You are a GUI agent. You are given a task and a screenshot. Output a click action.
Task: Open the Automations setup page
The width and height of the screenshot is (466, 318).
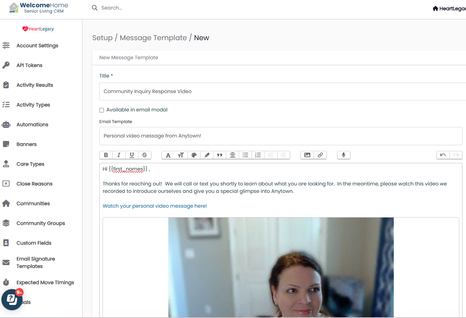[x=32, y=124]
